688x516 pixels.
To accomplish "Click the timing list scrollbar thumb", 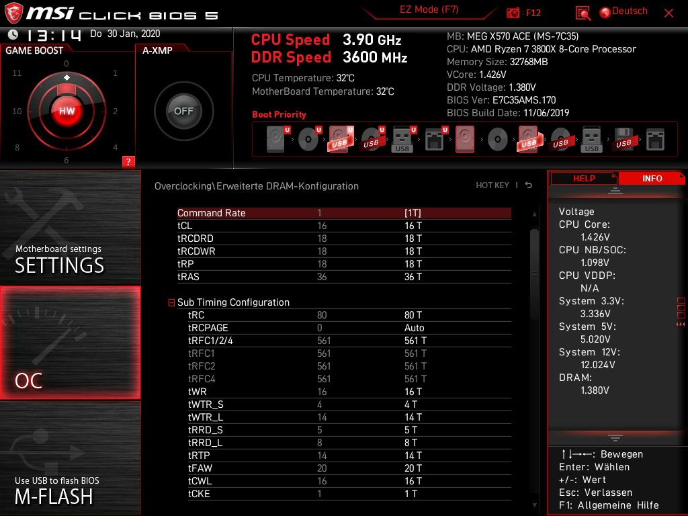I will pos(534,274).
